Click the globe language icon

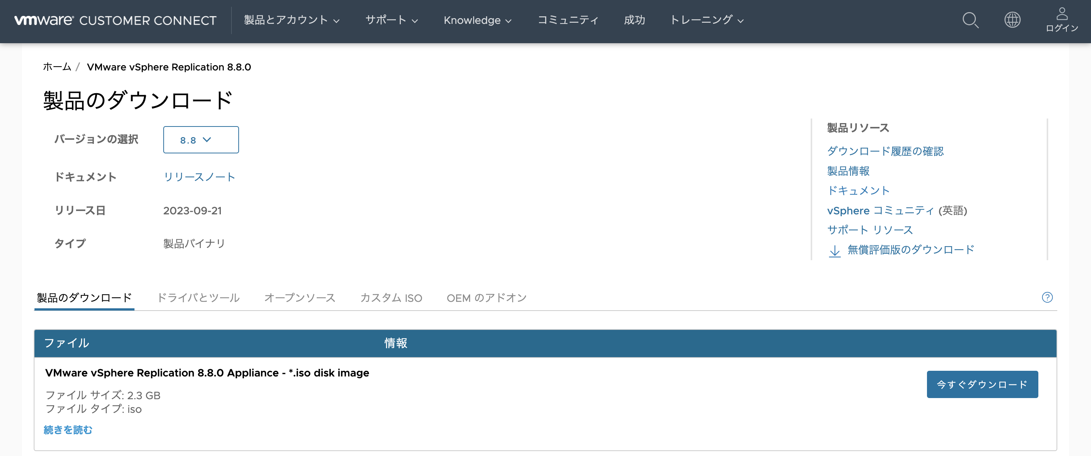pos(1012,20)
